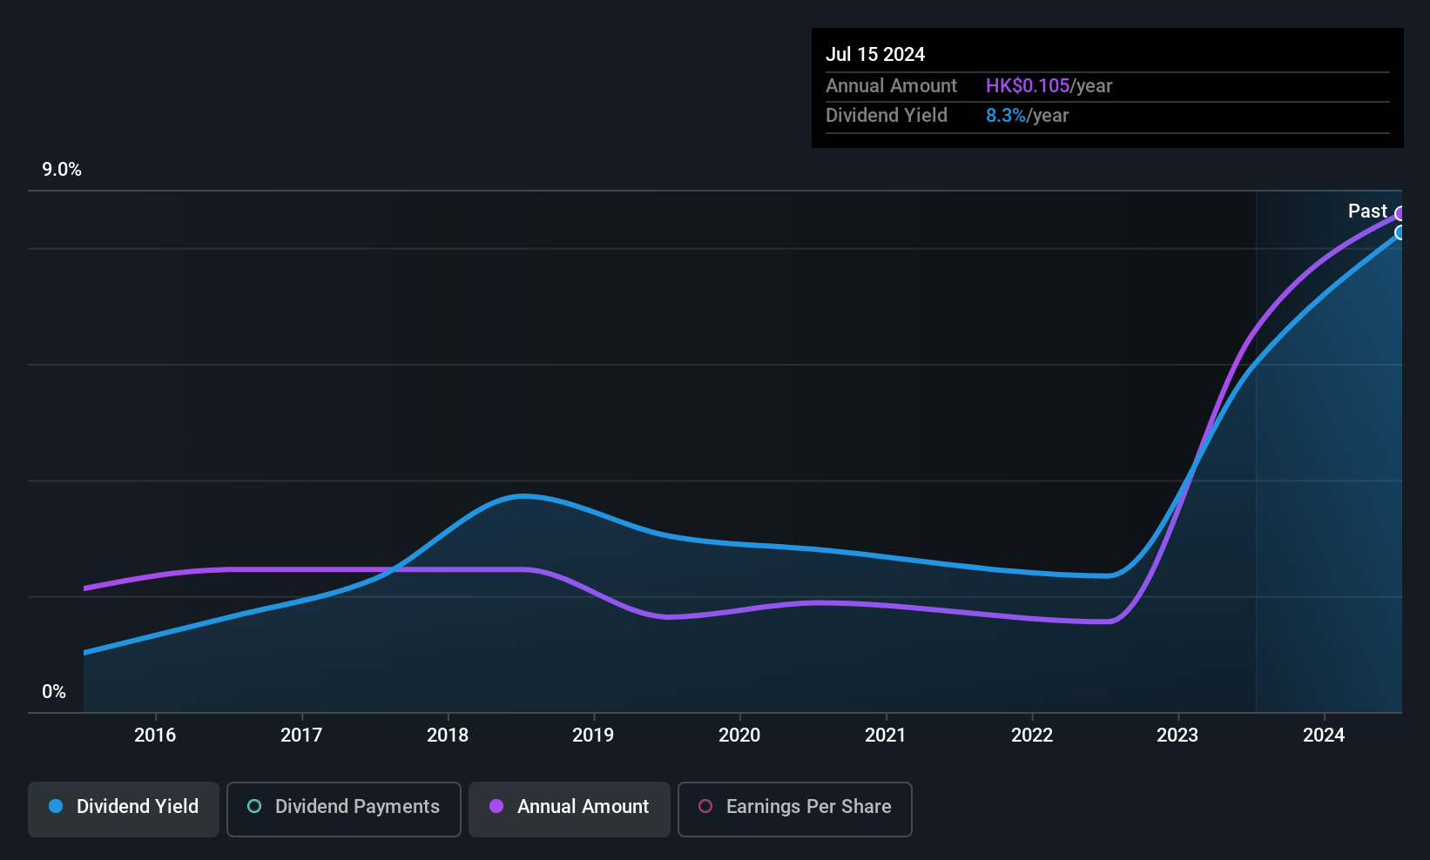Click the "Past" label on the chart
The image size is (1430, 860).
click(1367, 212)
